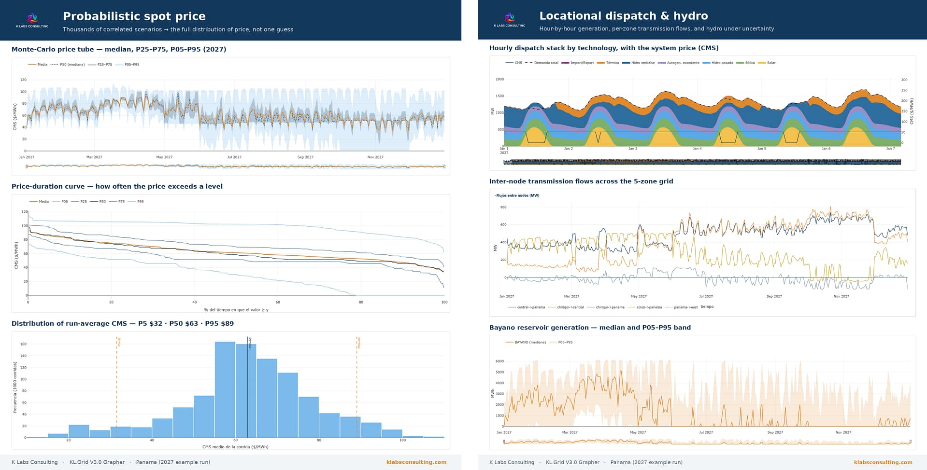Toggle the P25 curve in the price-duration legend

(79, 202)
